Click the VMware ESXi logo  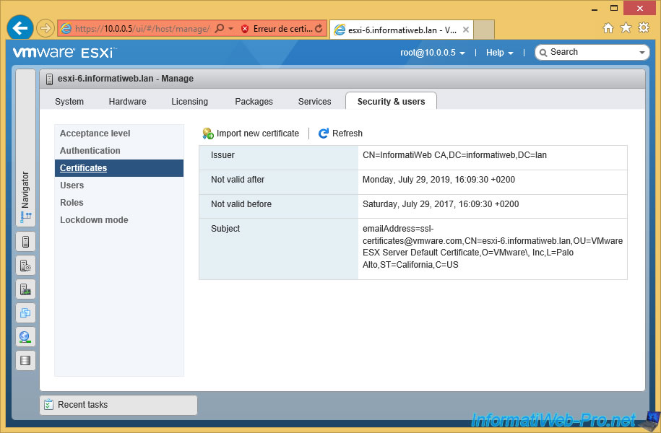[x=64, y=52]
